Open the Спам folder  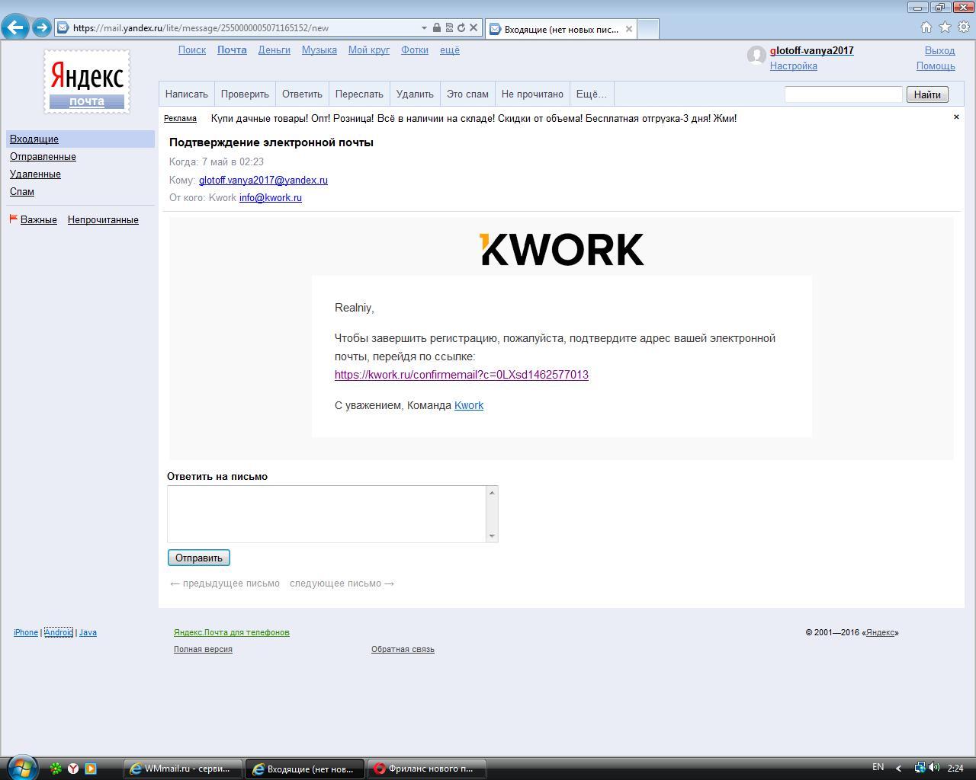point(22,191)
